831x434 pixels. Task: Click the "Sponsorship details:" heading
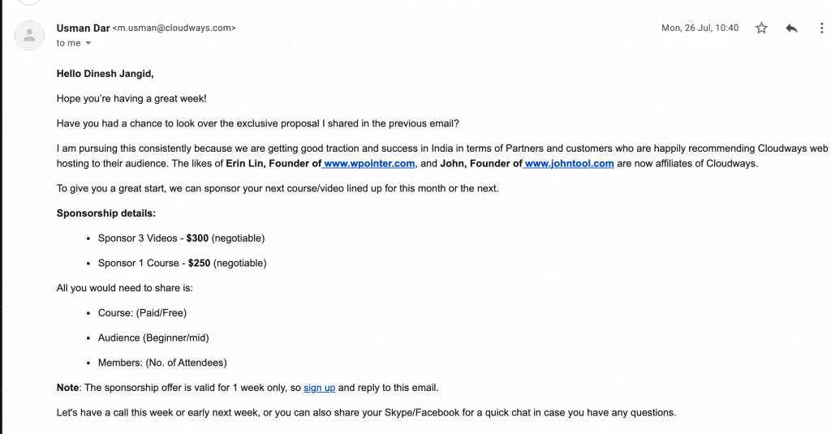click(105, 213)
